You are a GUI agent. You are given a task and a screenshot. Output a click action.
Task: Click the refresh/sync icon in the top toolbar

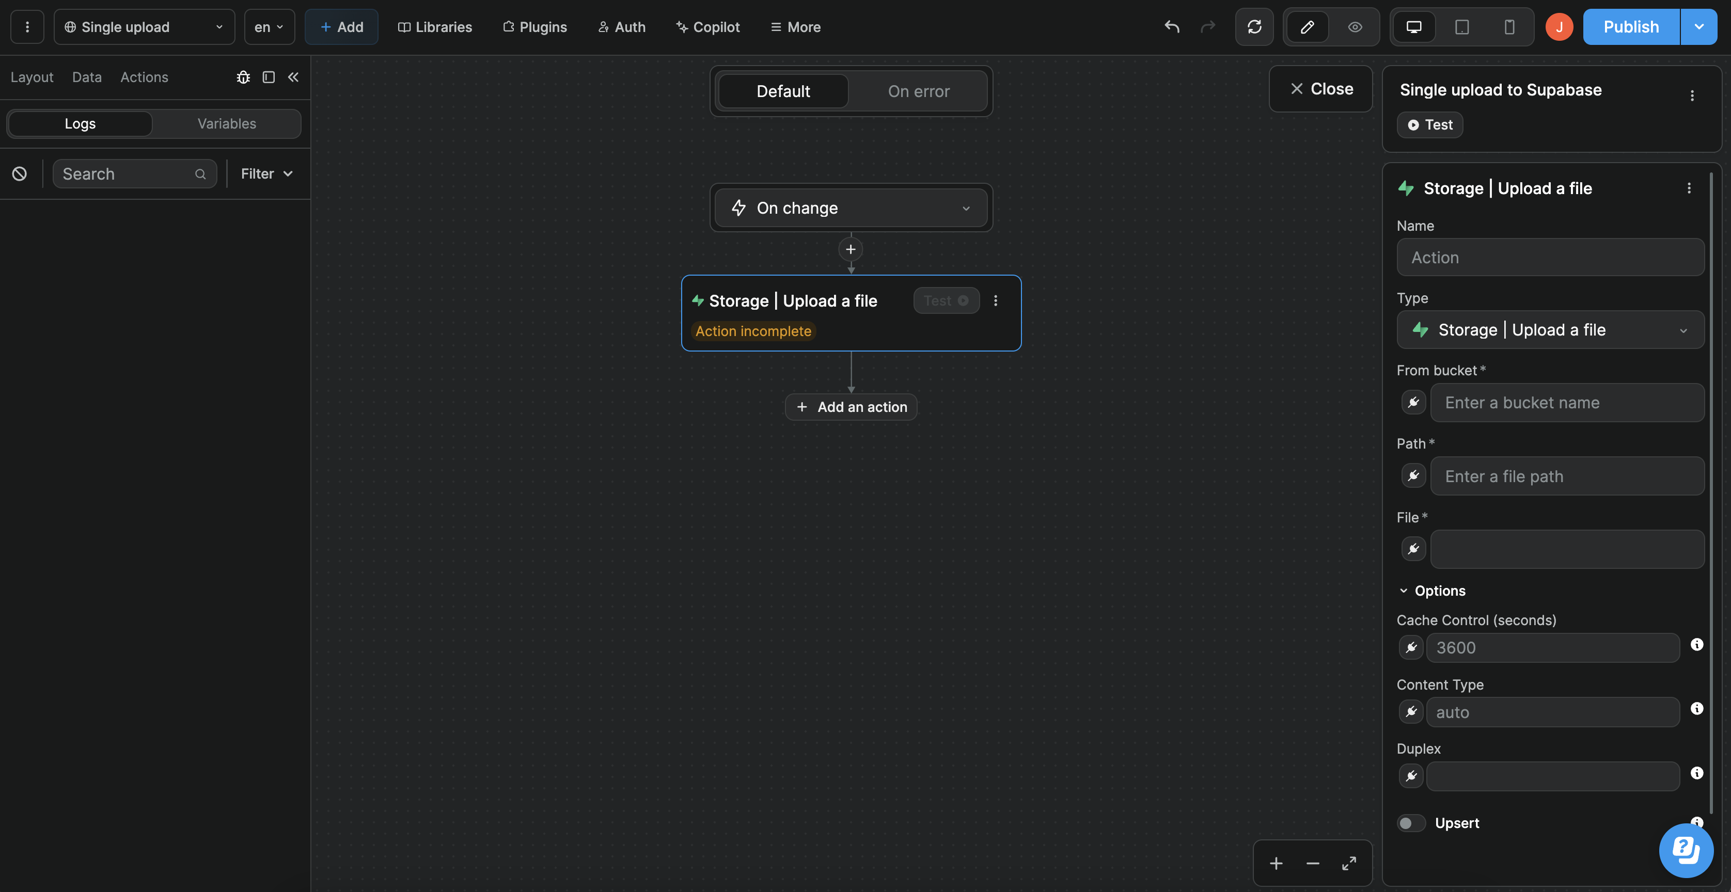coord(1254,27)
